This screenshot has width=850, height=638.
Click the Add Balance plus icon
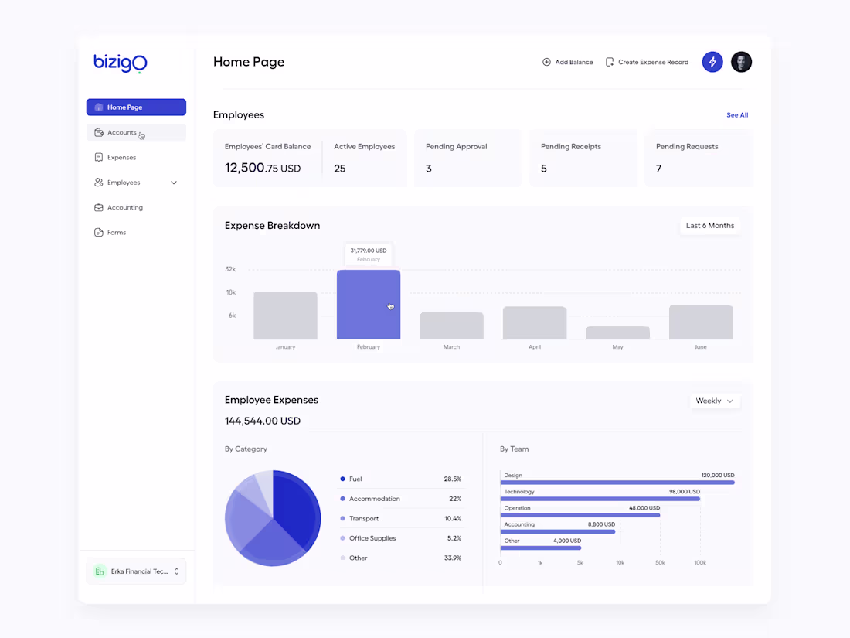[546, 62]
